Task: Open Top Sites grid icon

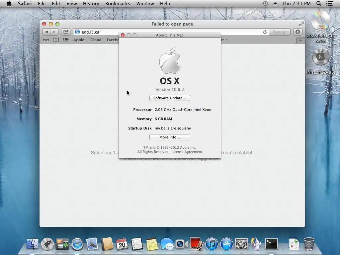Action: [x=66, y=40]
